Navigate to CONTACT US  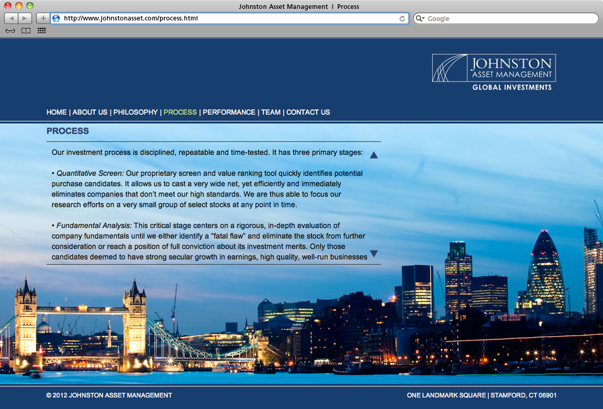[x=308, y=112]
